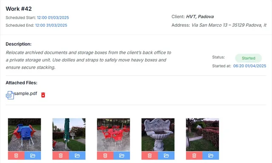
Task: Delete the garden hedge path photo
Action: [194, 155]
